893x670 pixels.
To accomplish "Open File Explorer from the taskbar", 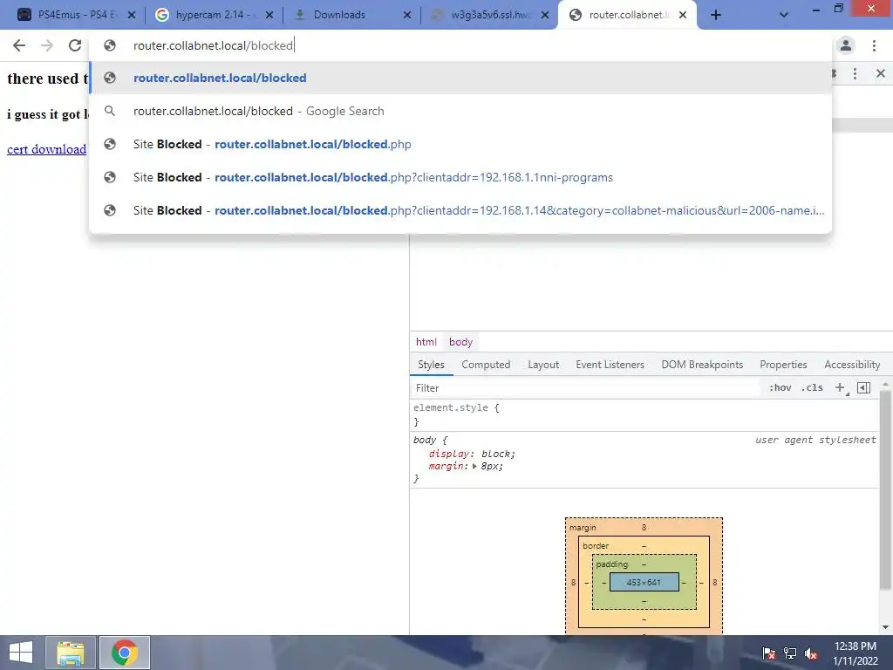I will click(x=70, y=653).
